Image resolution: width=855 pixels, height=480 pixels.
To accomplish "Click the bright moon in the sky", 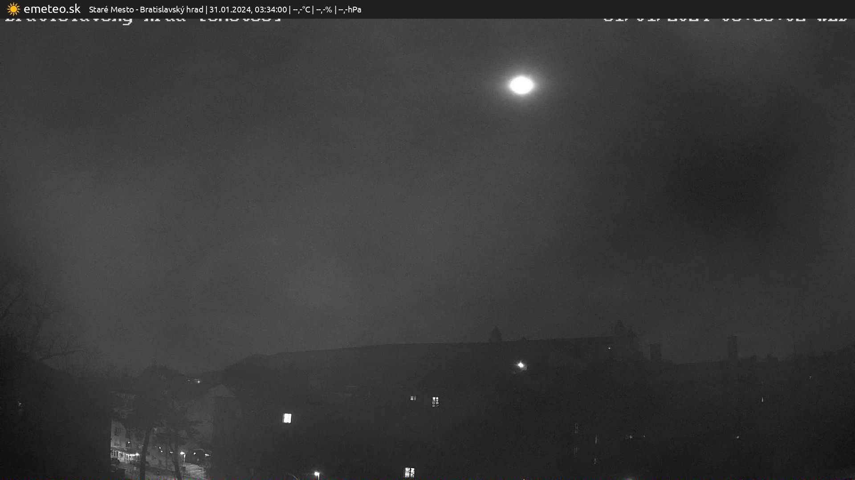I will [521, 85].
